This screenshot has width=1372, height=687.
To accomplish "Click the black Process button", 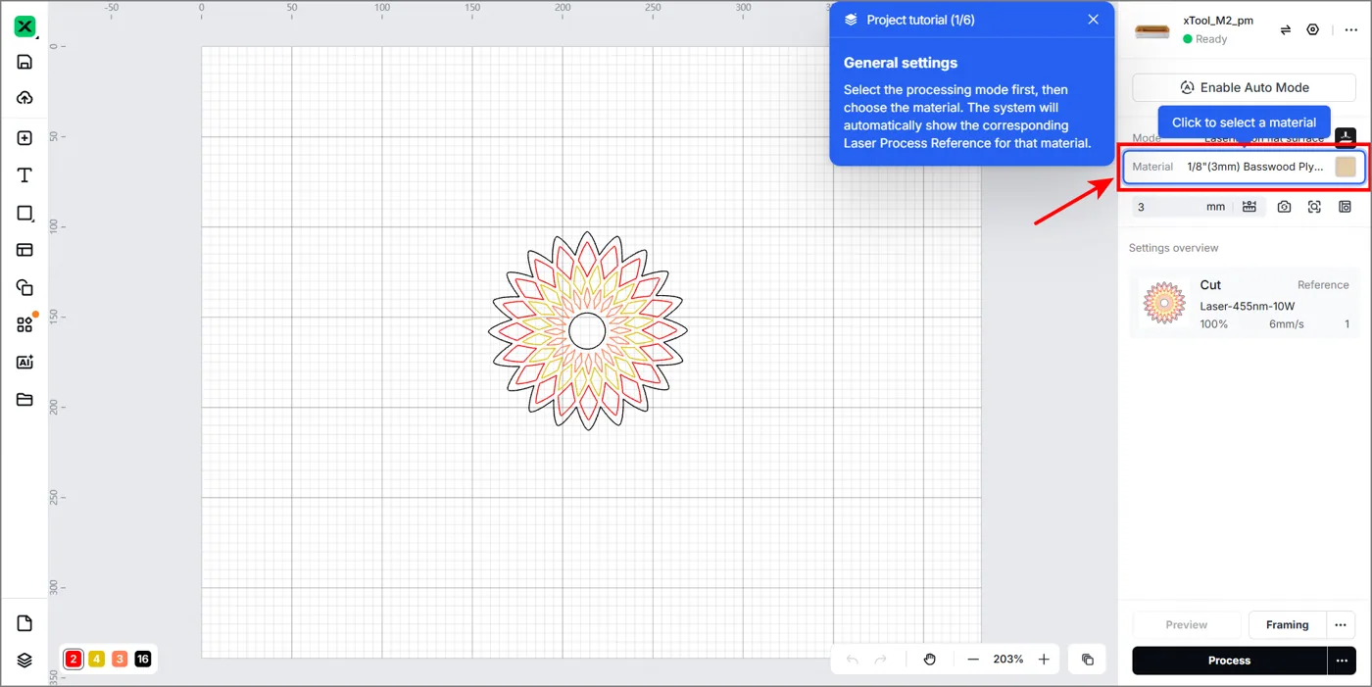I will [x=1229, y=661].
